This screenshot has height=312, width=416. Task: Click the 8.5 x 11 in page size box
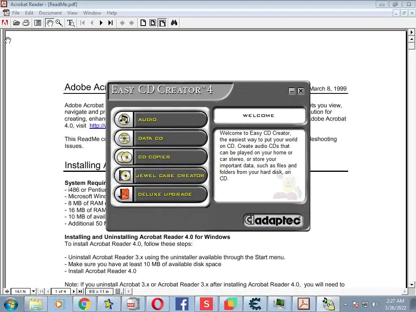(99, 291)
